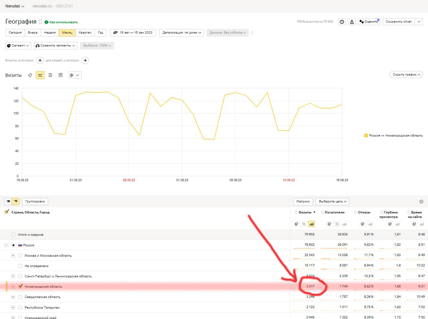Open the report export icon
Viewport: 428px width, 319px height.
[352, 22]
